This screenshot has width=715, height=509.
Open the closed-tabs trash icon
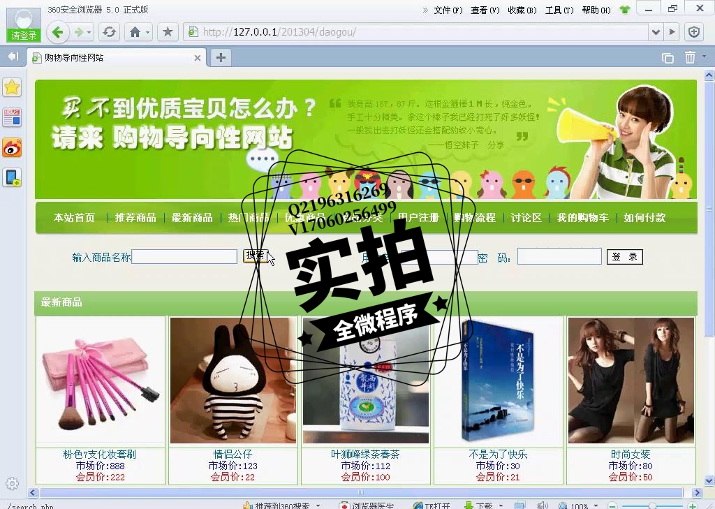click(x=690, y=57)
